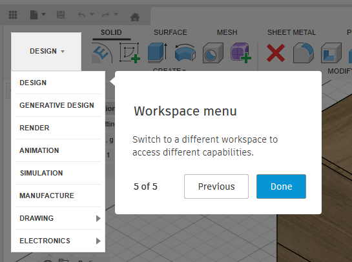
Task: Select the Extrude tool icon
Action: point(158,53)
